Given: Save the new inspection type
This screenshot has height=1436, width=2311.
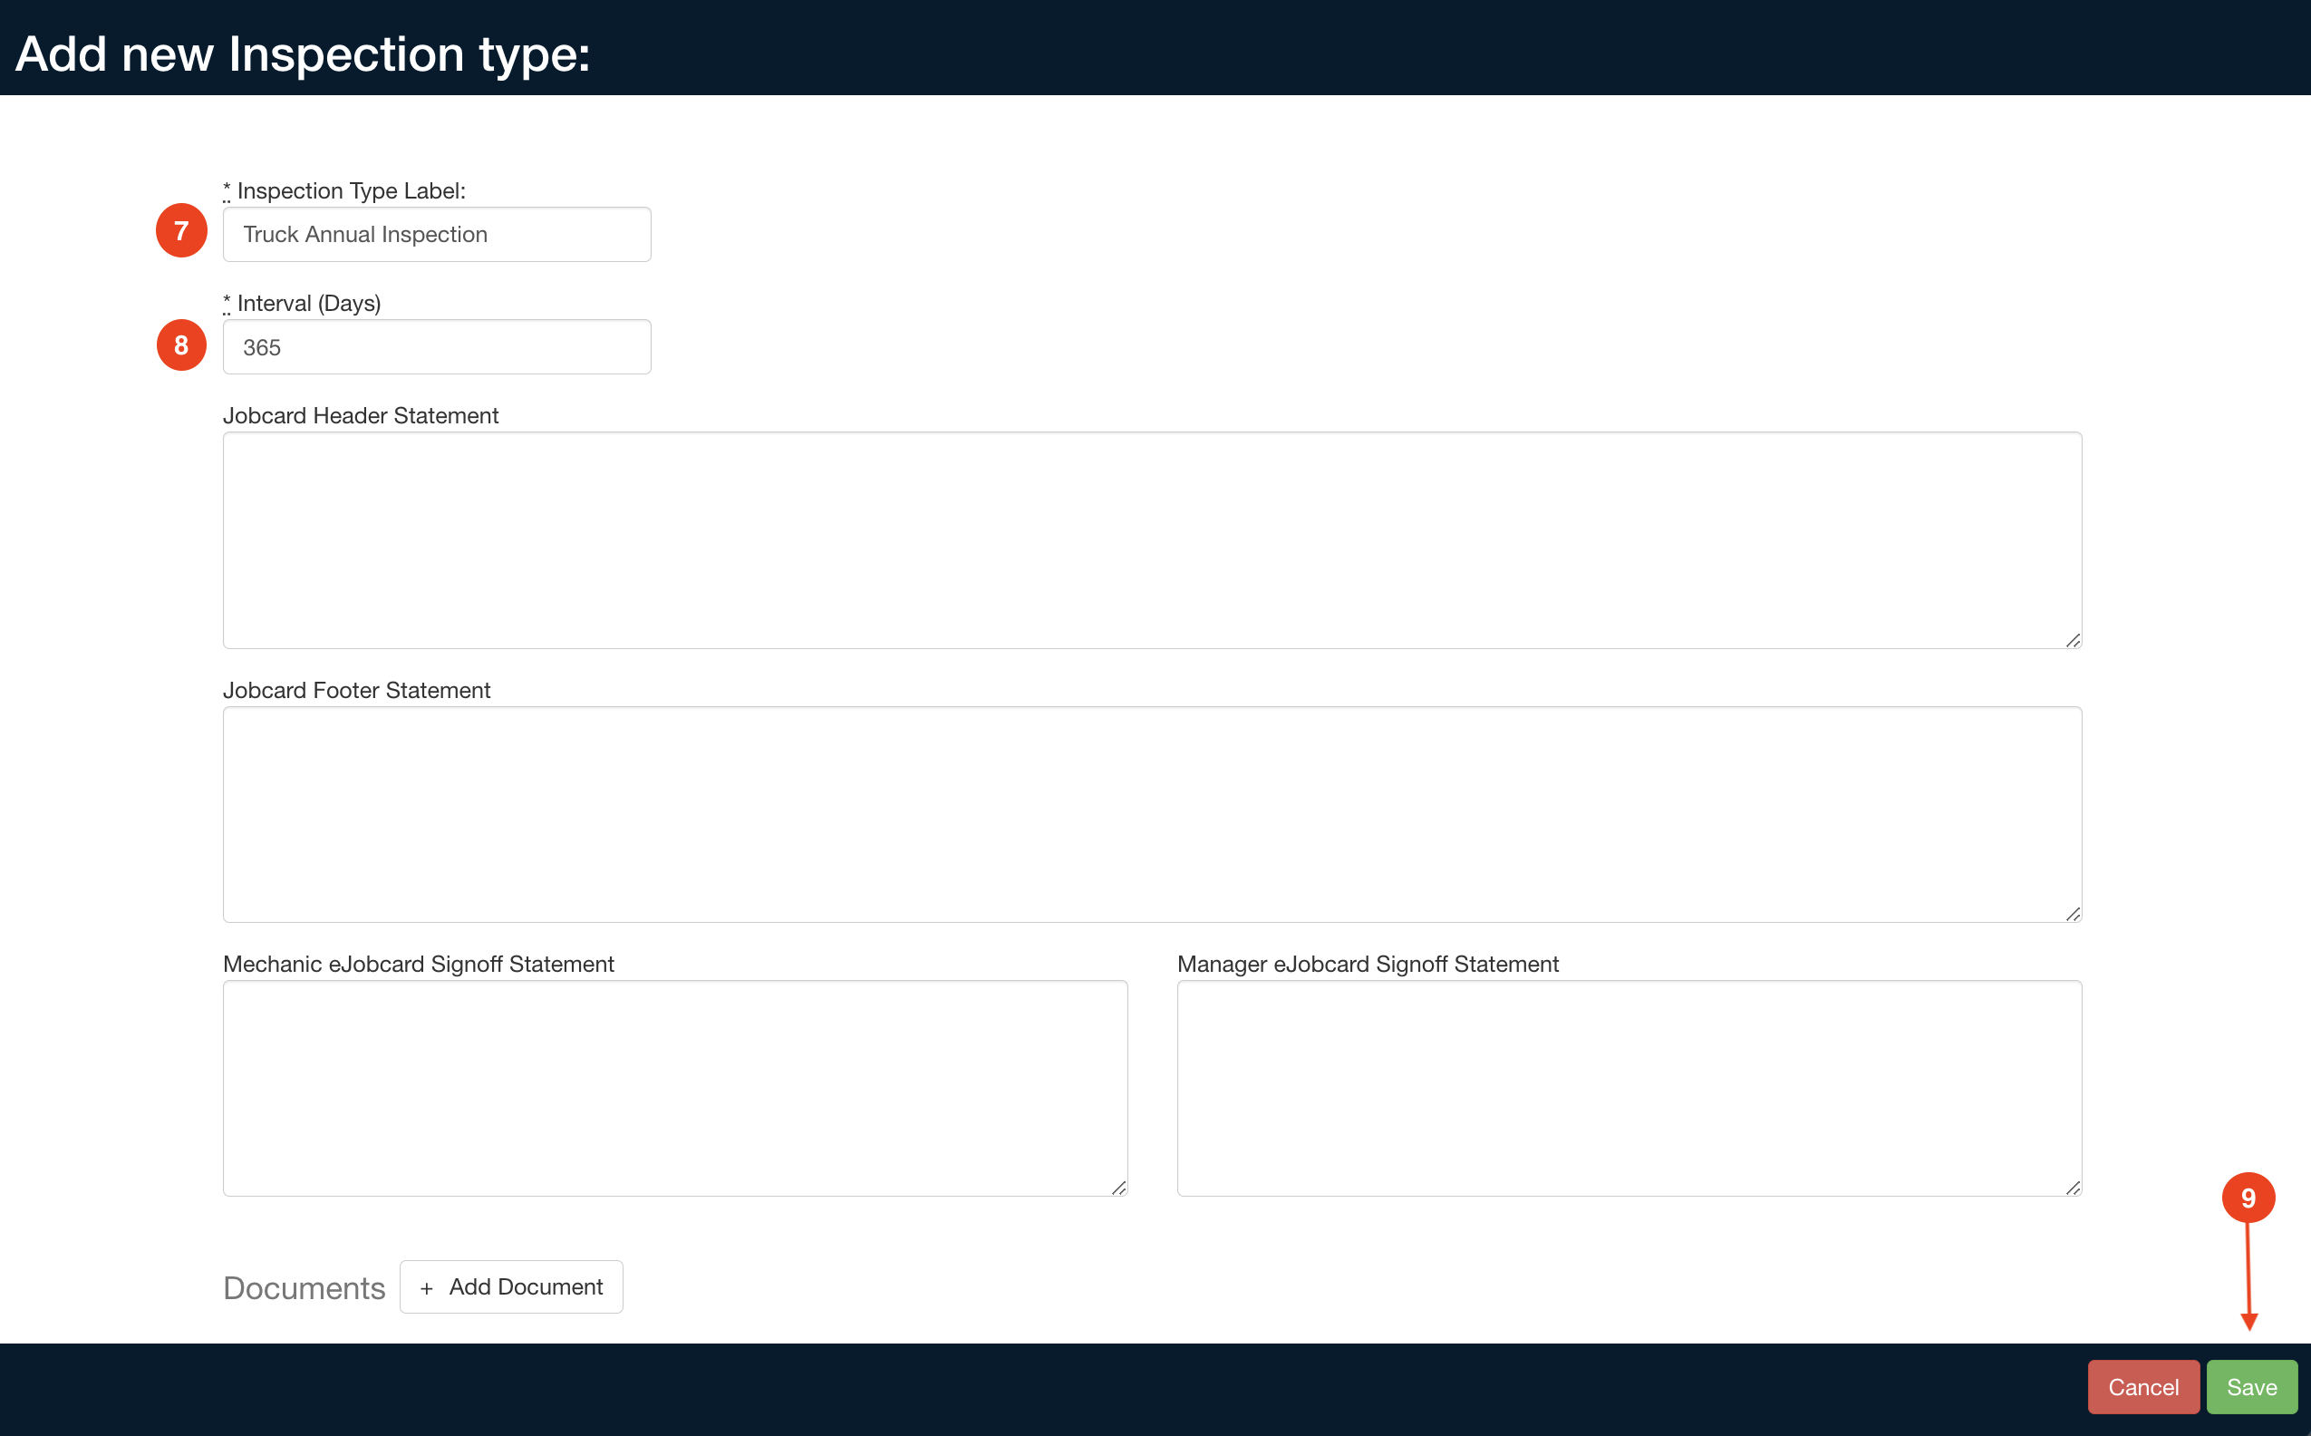Looking at the screenshot, I should (2251, 1388).
